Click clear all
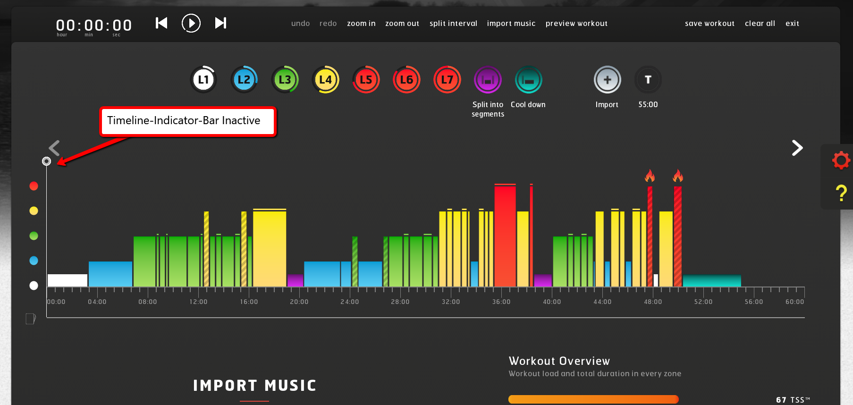 click(x=760, y=24)
